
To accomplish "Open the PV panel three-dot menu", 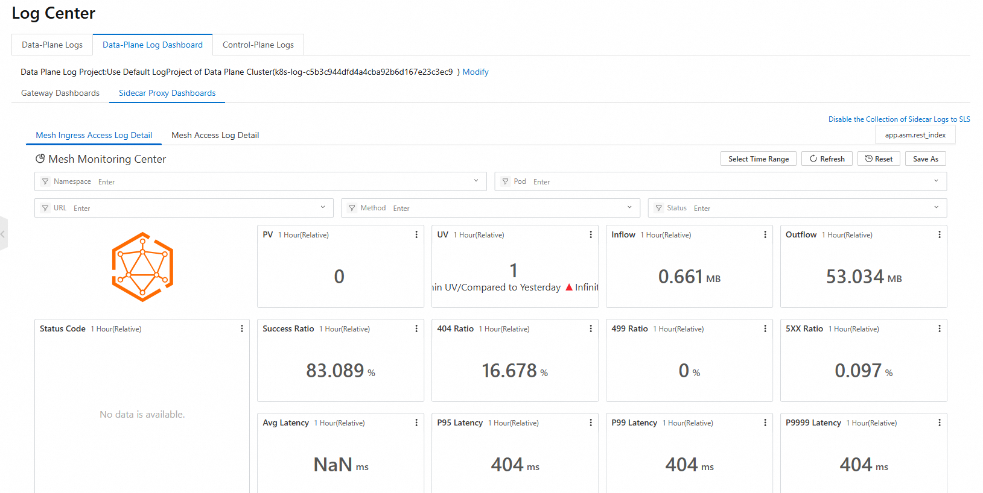I will pyautogui.click(x=416, y=234).
